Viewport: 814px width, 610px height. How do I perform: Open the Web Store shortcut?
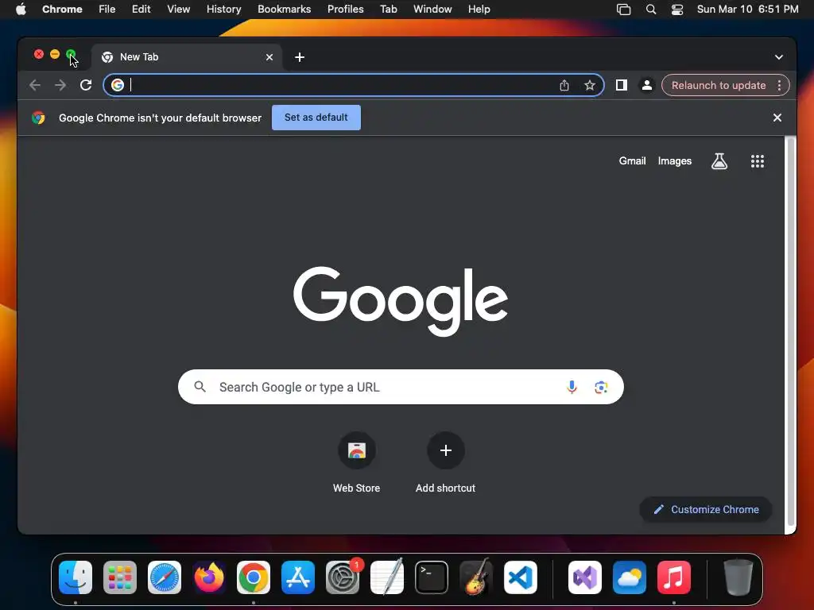[x=357, y=462]
